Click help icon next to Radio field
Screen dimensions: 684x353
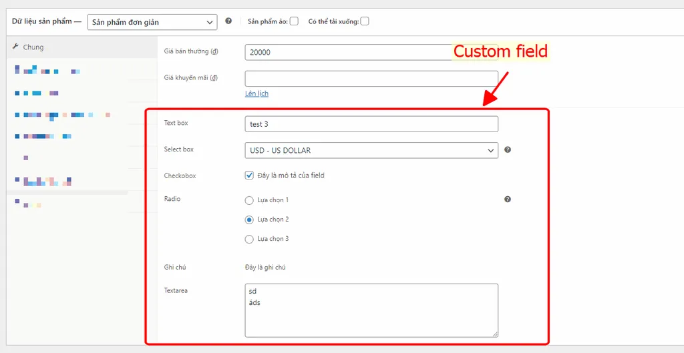(508, 199)
